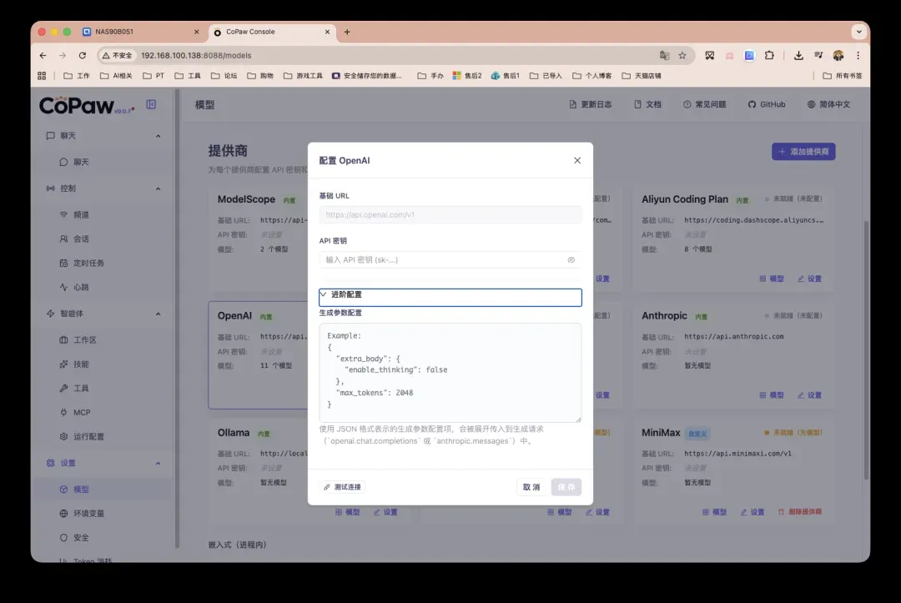This screenshot has width=901, height=603.
Task: Toggle API key visibility eye icon
Action: coord(571,260)
